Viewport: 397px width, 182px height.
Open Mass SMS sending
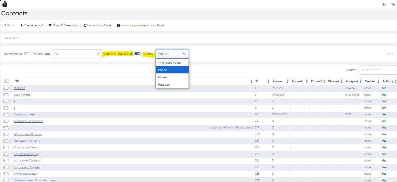(63, 25)
